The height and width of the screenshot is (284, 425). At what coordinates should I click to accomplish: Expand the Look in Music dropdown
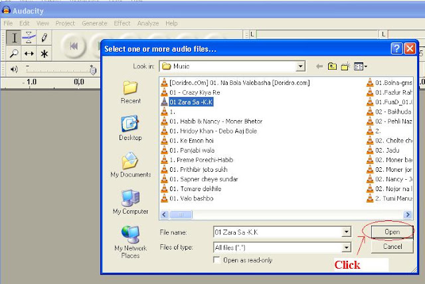[300, 66]
